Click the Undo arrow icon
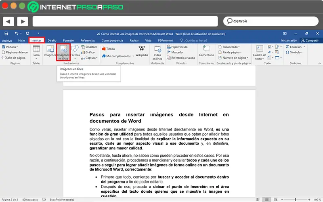 [x=17, y=33]
